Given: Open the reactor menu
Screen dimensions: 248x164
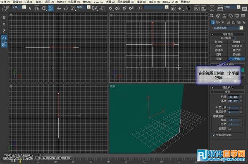Looking at the screenshot, I should [98, 2].
